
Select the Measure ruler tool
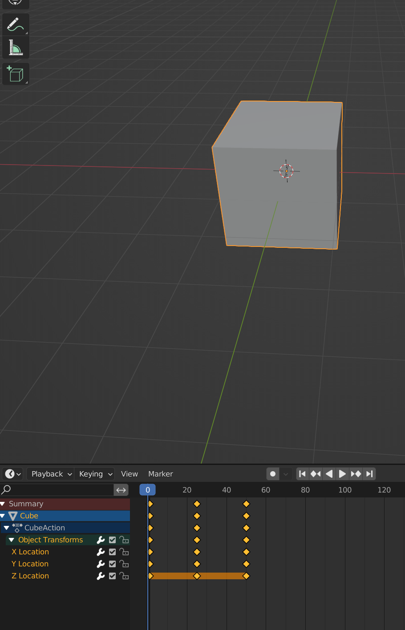[16, 48]
